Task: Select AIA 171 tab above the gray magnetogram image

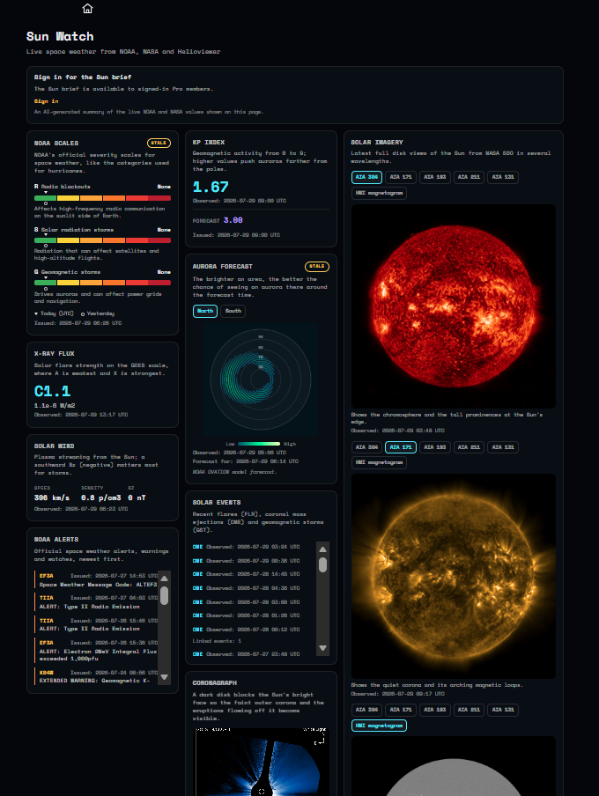Action: pos(401,710)
